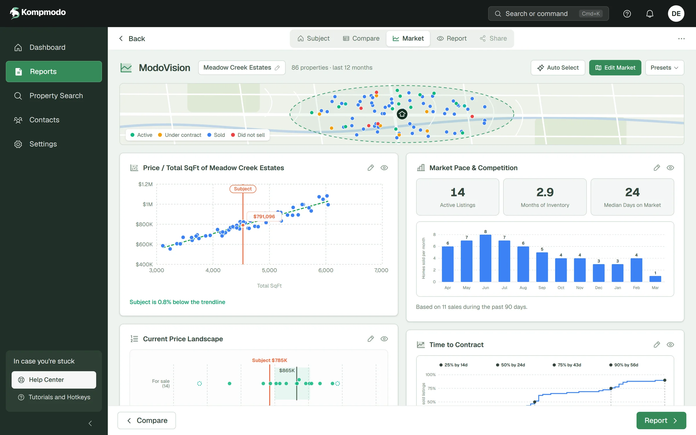Go back to Compare via bottom button
The width and height of the screenshot is (696, 435).
pyautogui.click(x=147, y=420)
